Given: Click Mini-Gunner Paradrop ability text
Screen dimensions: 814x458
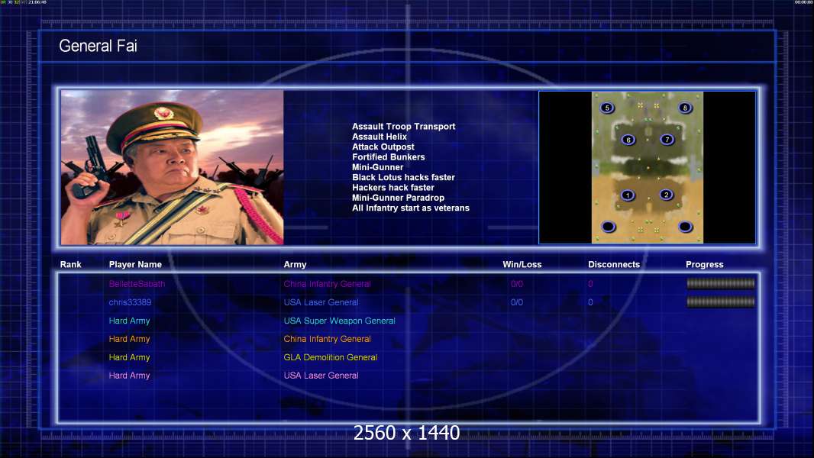Looking at the screenshot, I should tap(398, 198).
